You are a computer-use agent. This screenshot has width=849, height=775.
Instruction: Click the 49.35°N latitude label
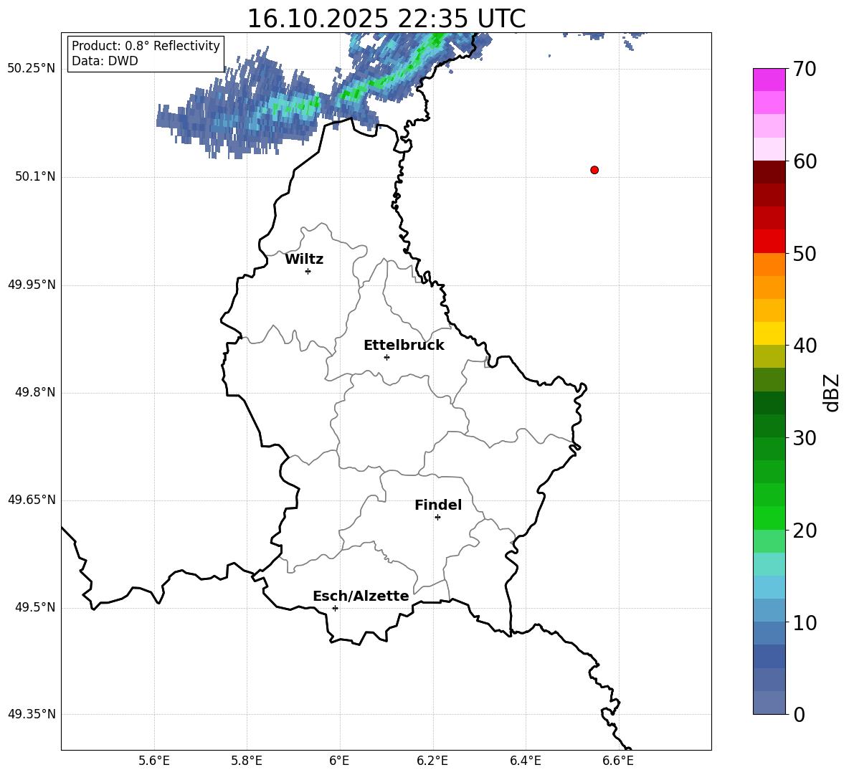coord(32,714)
